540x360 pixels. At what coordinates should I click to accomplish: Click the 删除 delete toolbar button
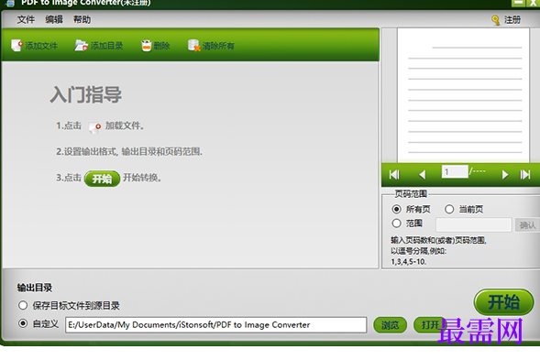156,46
